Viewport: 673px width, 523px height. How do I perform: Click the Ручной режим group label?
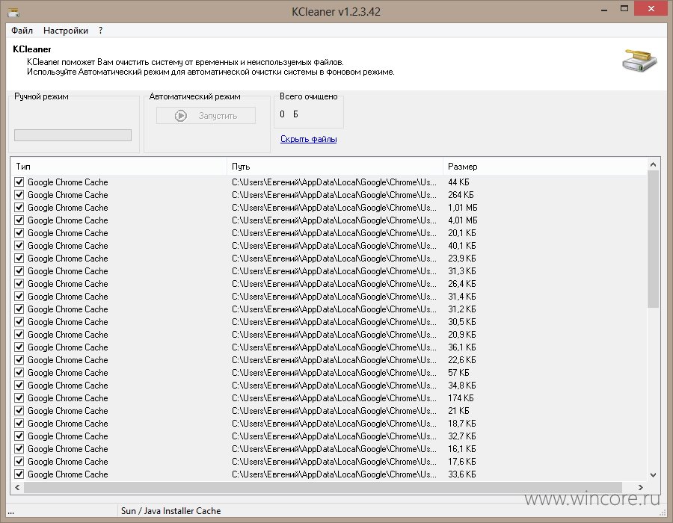click(x=41, y=96)
